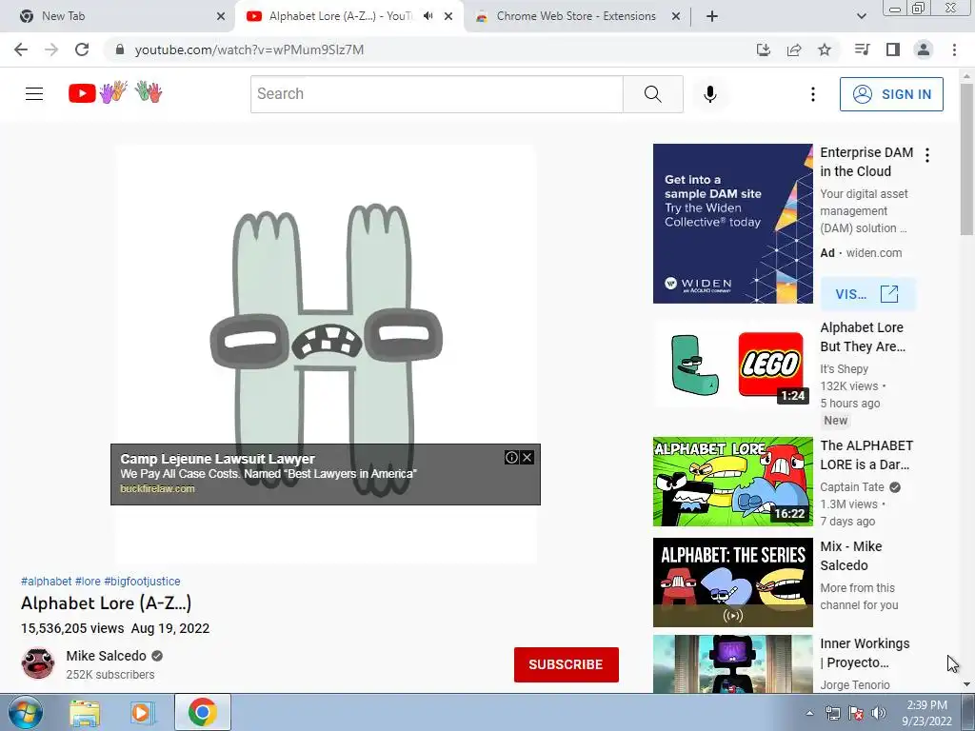The image size is (975, 731).
Task: Focus the YouTube search field
Action: 436,94
